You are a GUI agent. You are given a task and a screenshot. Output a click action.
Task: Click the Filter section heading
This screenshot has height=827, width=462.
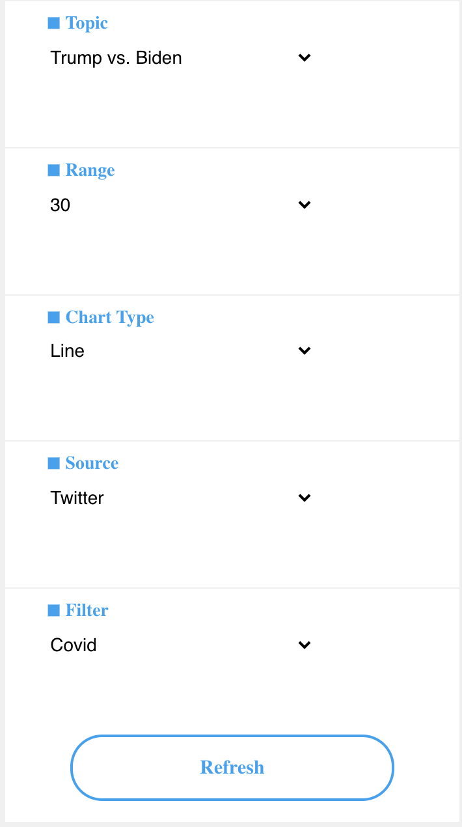pos(87,611)
